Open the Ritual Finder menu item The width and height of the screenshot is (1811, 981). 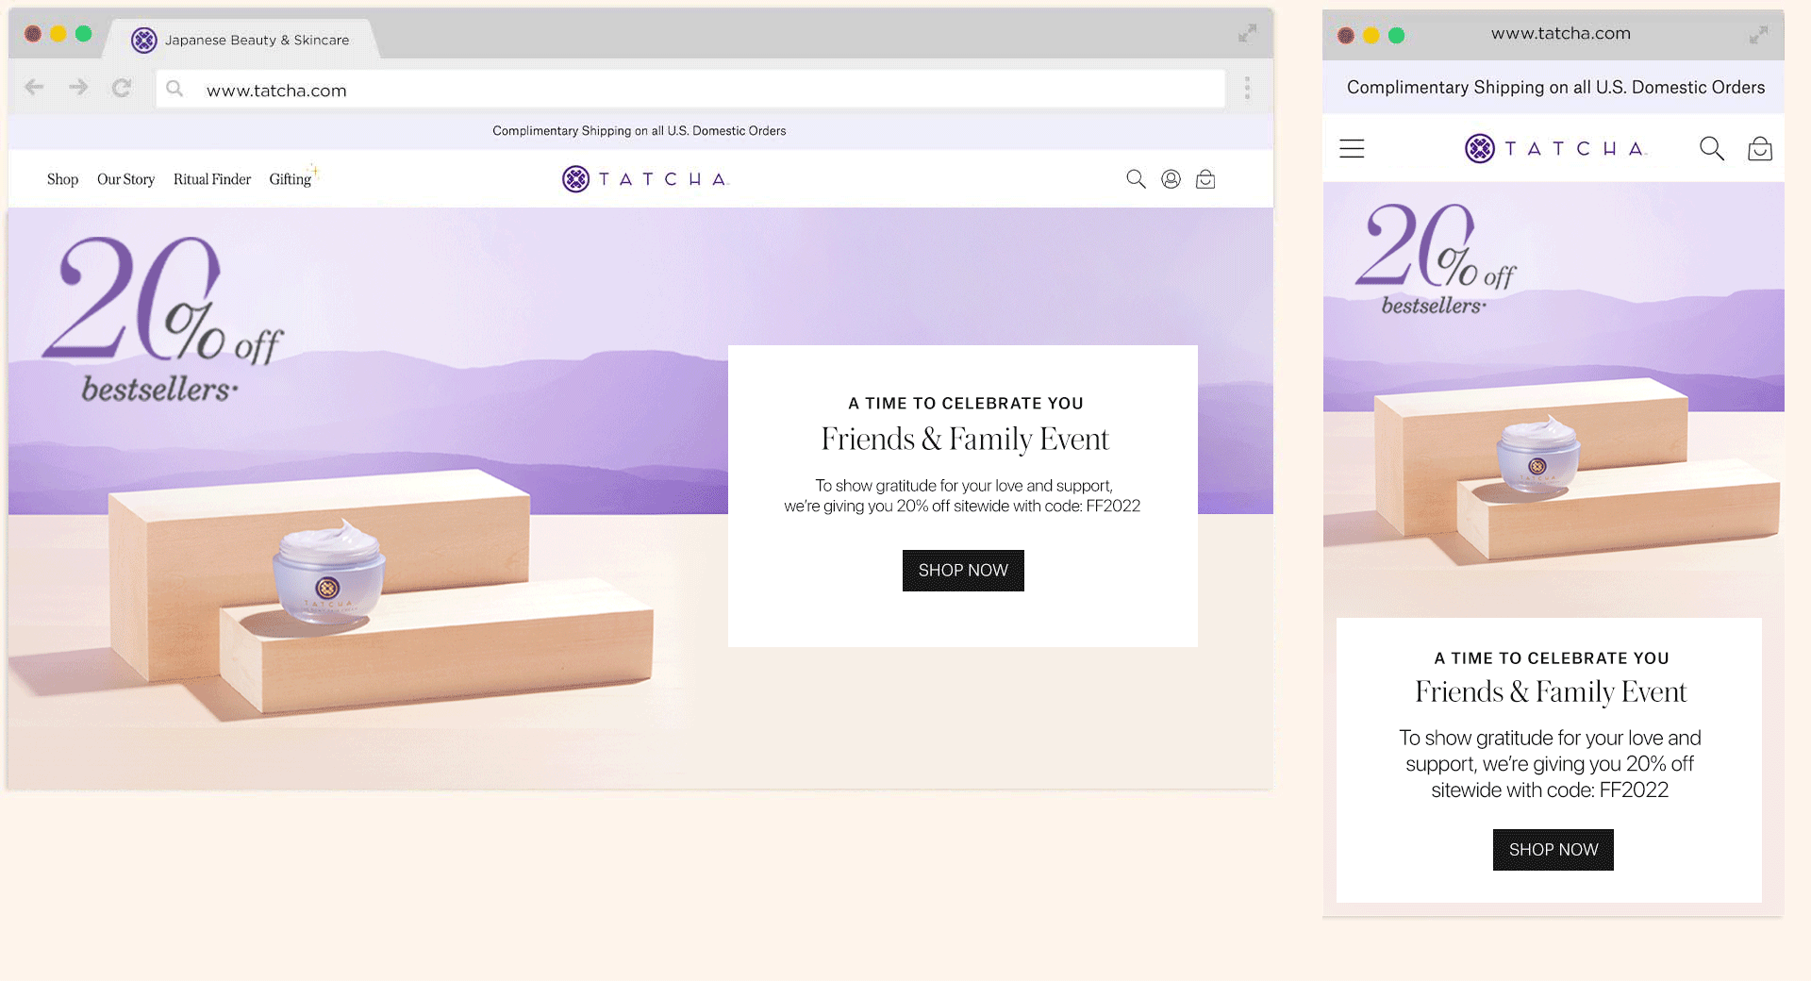(212, 179)
